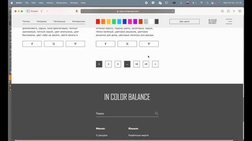Open the Help menu
The width and height of the screenshot is (252, 141).
click(83, 3)
